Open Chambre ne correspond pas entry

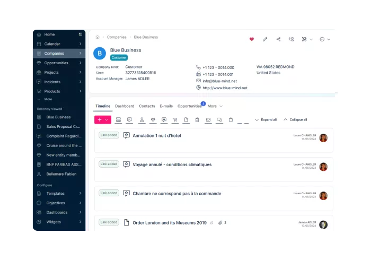coord(176,194)
